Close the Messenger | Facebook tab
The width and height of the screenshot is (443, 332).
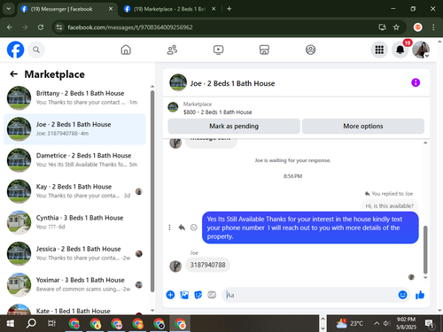[x=111, y=9]
